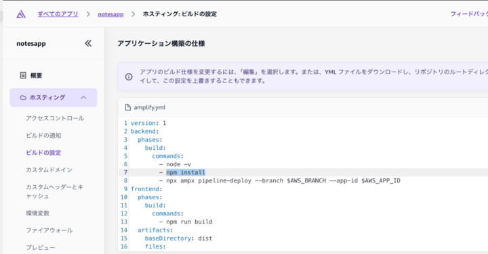This screenshot has height=254, width=488.
Task: Collapse the notesapp sidebar with double chevron
Action: pos(88,43)
